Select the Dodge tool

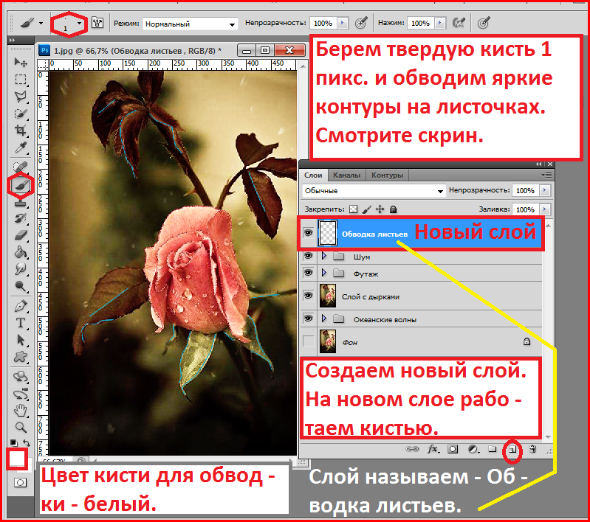click(21, 286)
